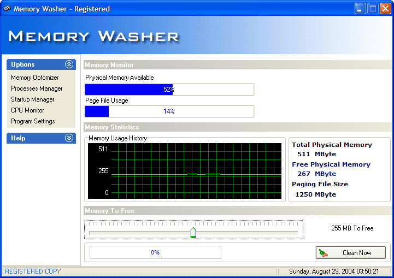Viewport: 394px width, 278px height.
Task: Click the Help panel header
Action: (41, 138)
